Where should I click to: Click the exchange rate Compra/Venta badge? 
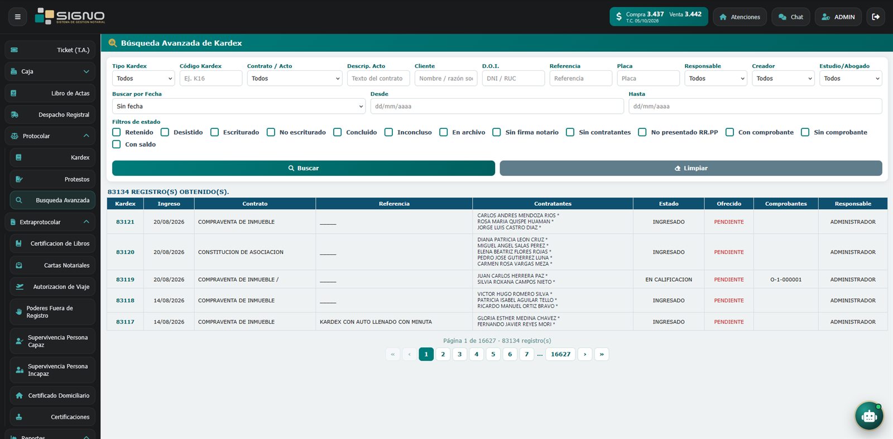click(659, 17)
